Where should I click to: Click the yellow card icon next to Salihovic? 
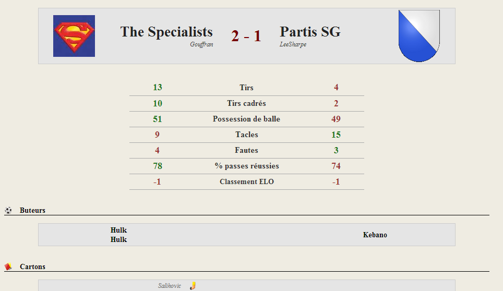pos(193,286)
